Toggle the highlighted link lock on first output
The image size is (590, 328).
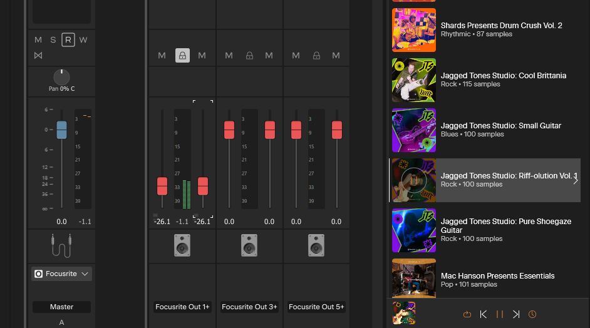point(182,56)
